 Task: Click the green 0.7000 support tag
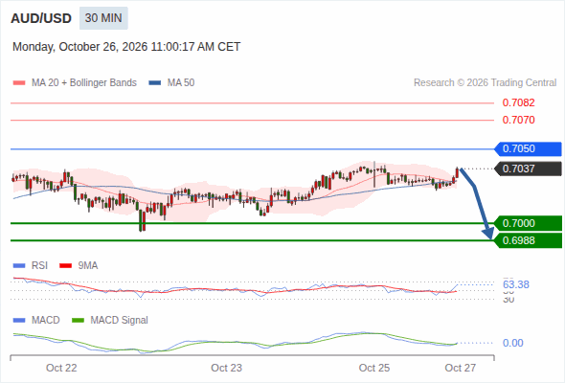[528, 223]
